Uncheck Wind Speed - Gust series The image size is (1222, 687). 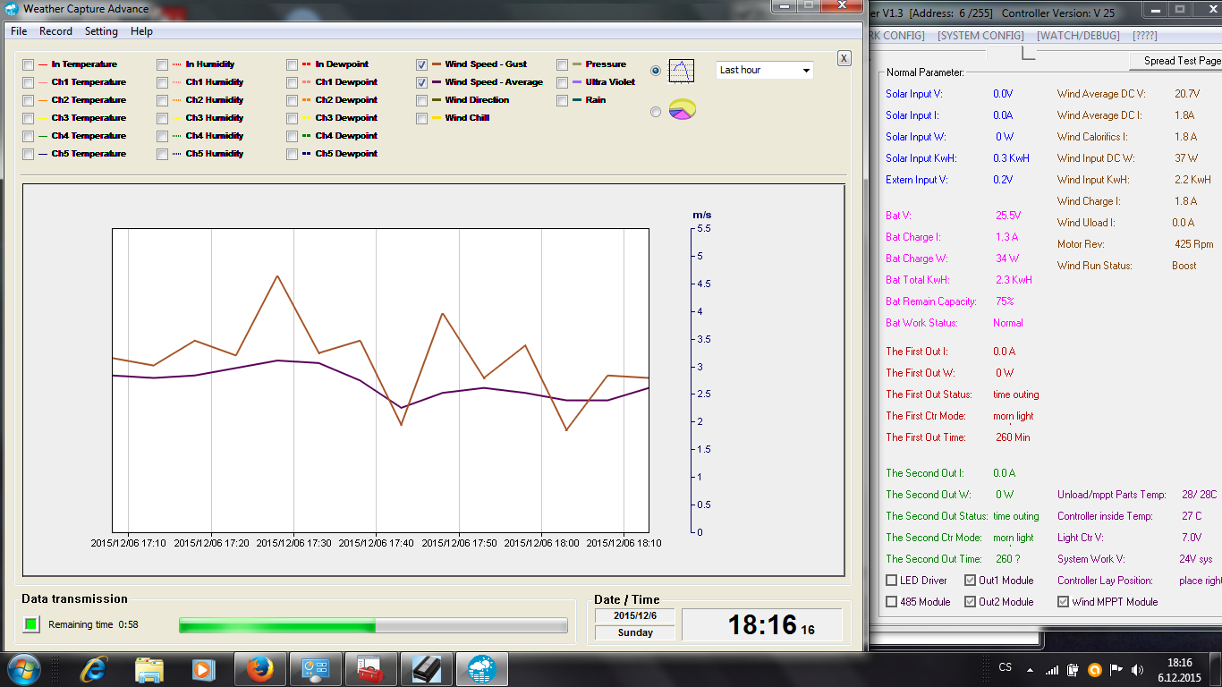(421, 64)
